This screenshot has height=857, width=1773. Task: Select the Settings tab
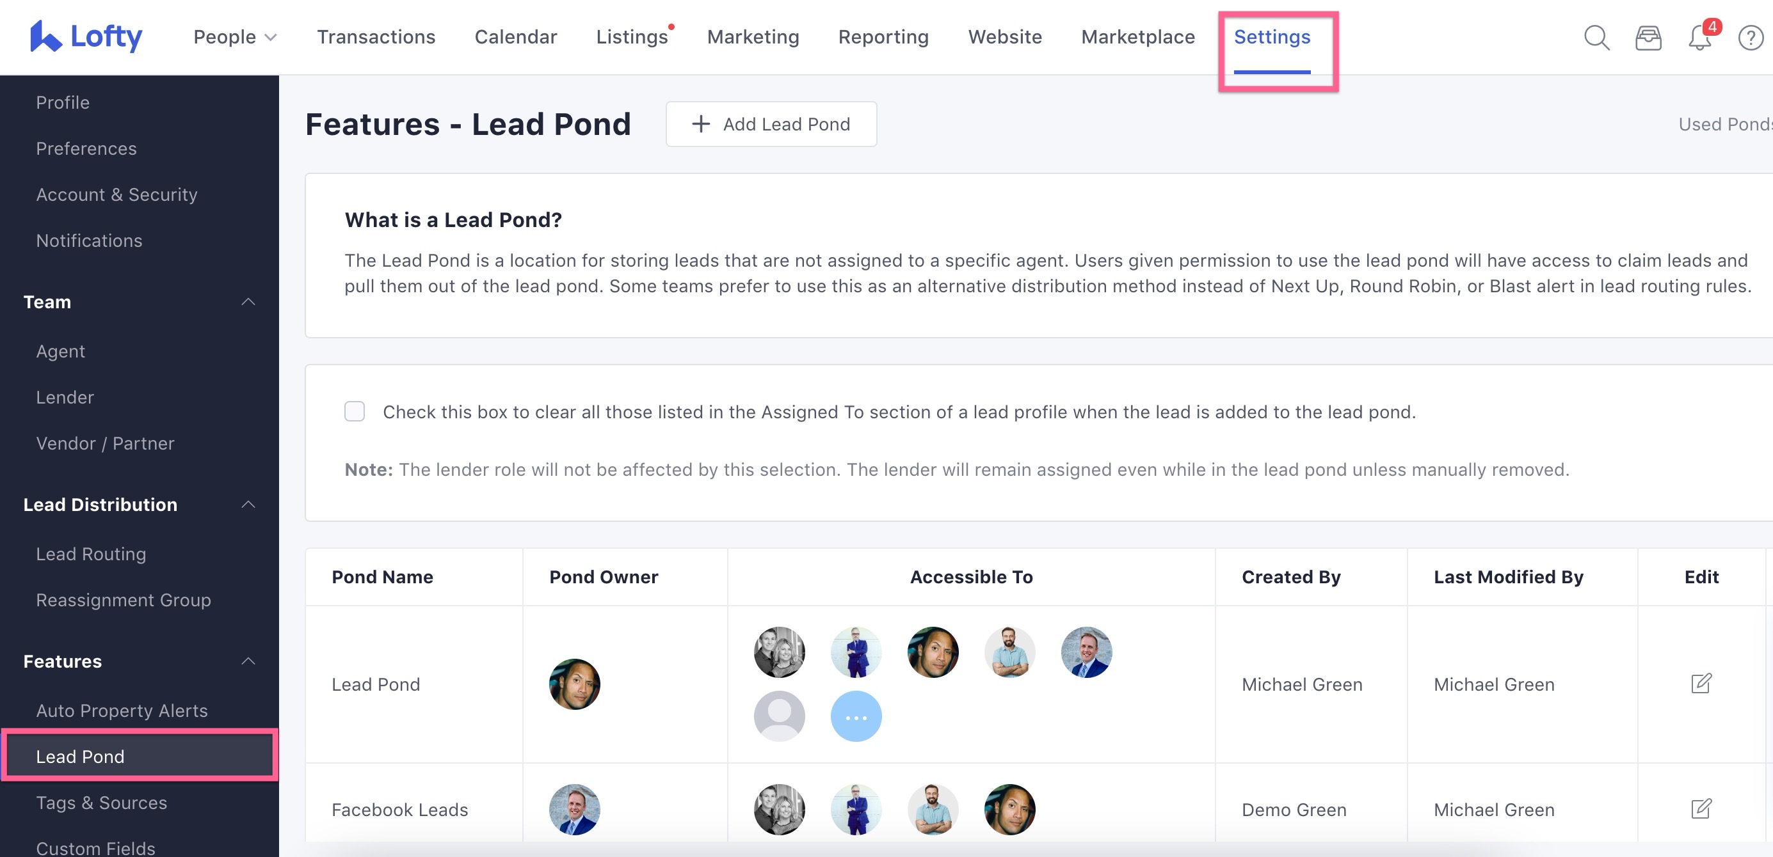click(x=1272, y=37)
